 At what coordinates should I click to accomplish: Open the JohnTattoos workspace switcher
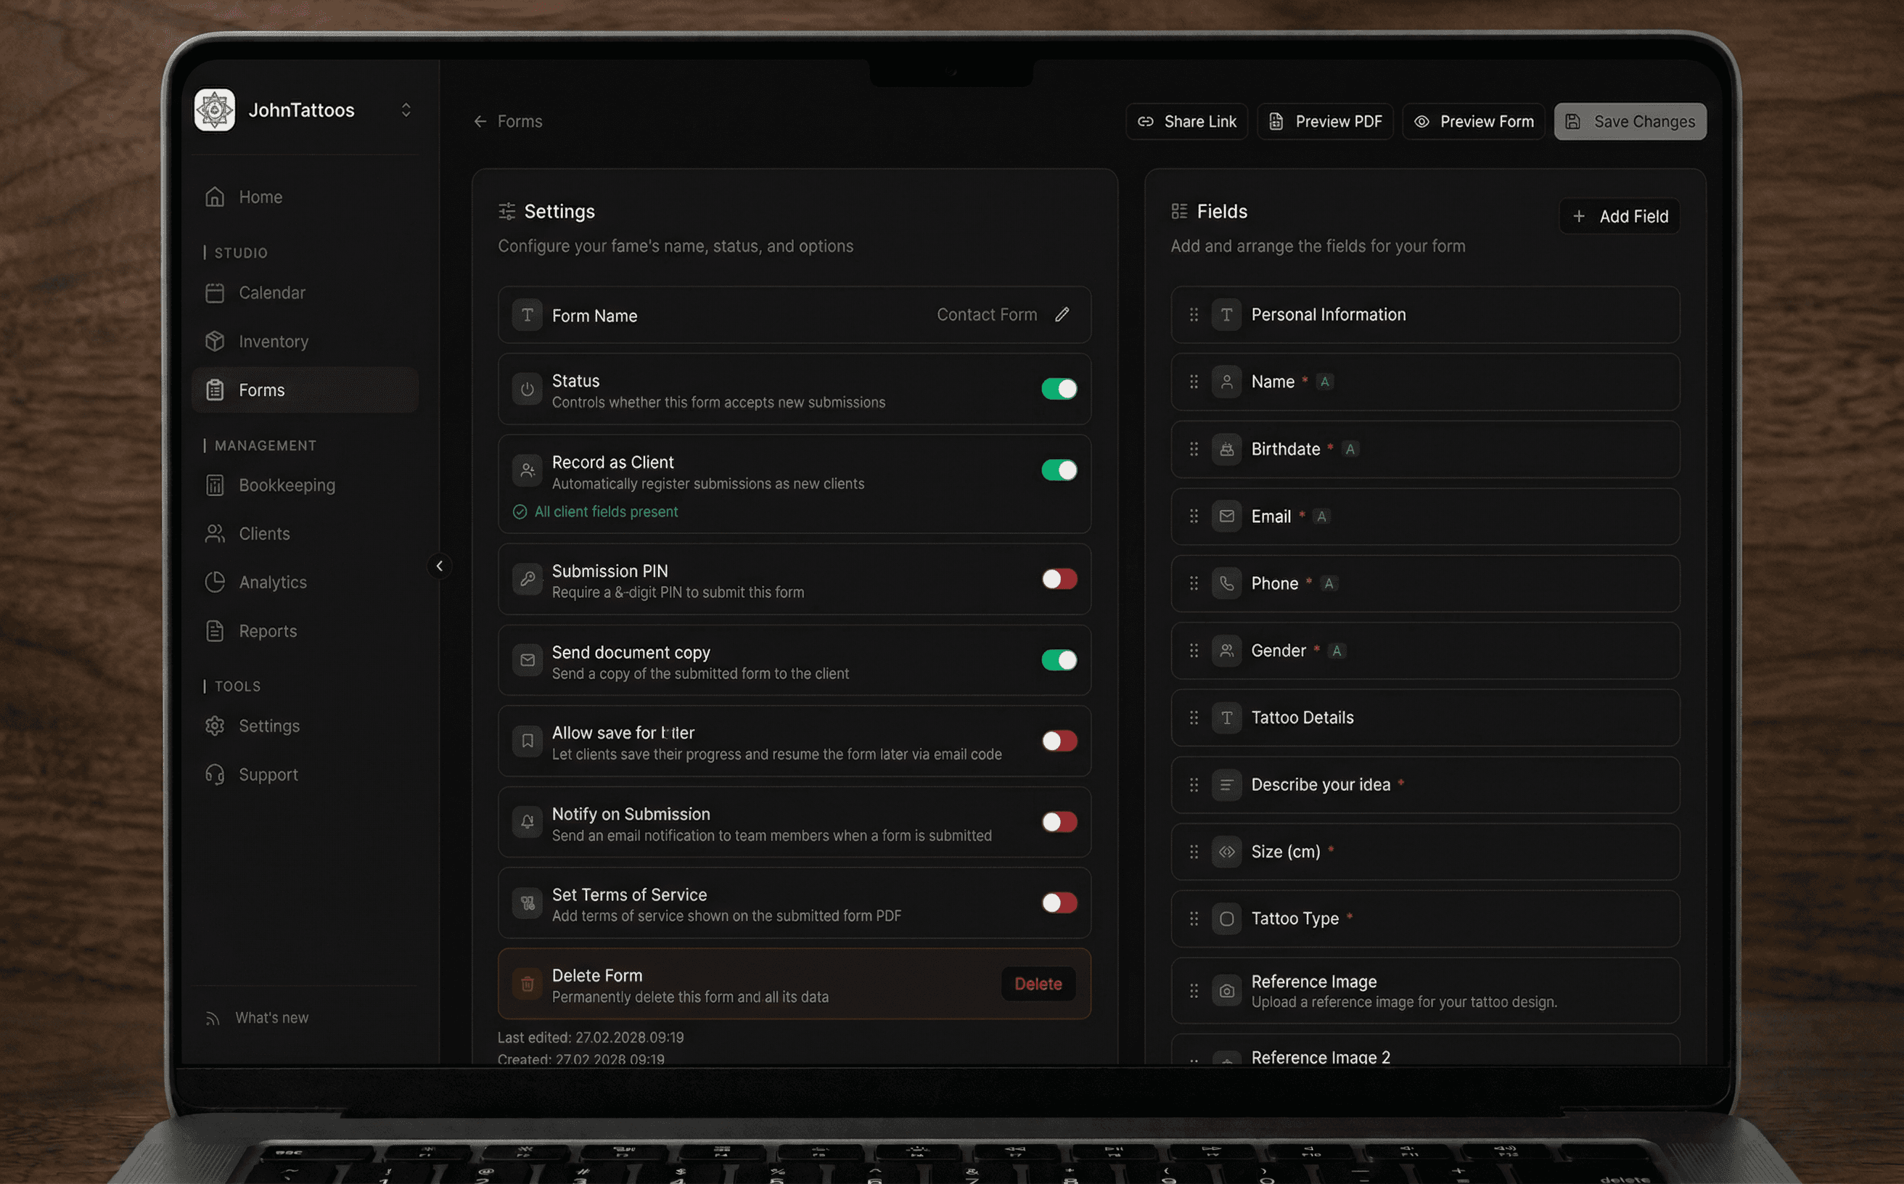[406, 110]
